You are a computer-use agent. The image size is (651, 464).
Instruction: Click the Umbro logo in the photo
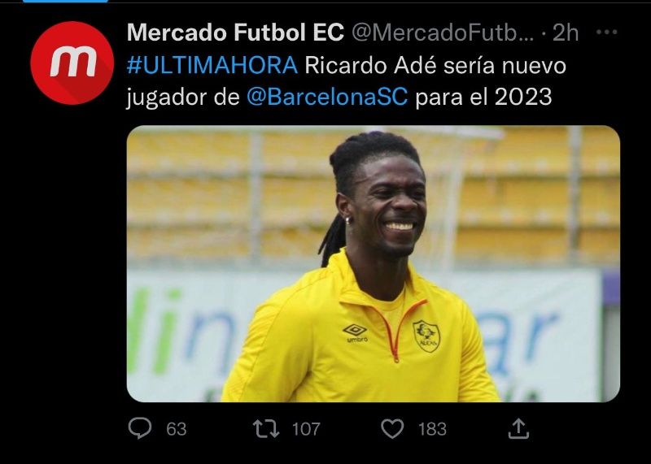356,333
